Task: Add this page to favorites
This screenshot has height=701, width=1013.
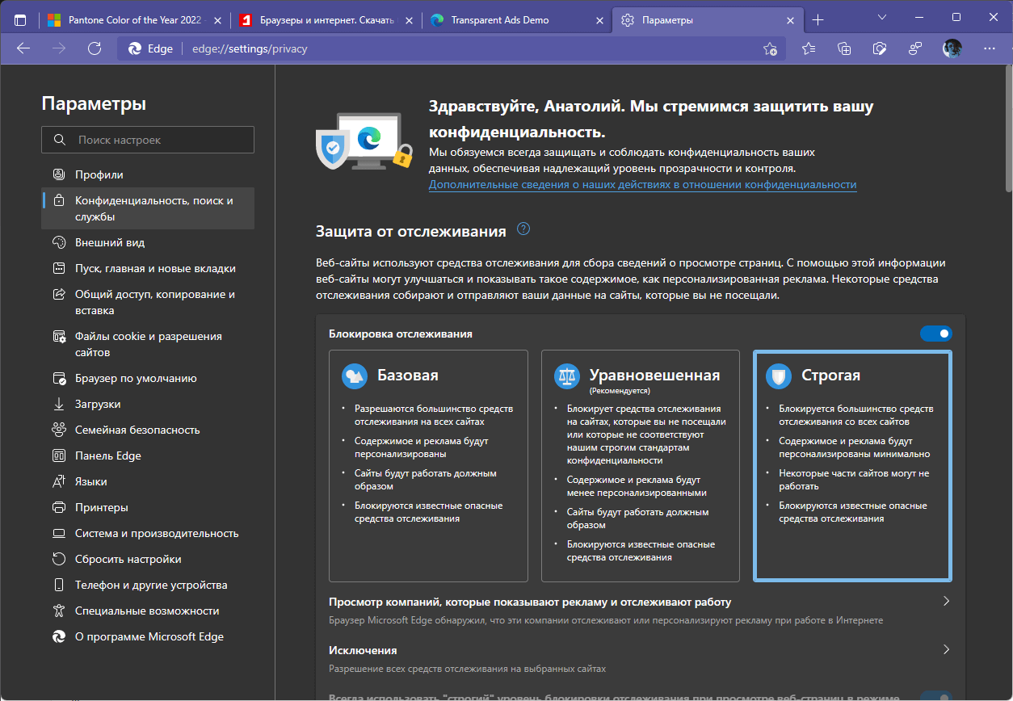Action: click(x=770, y=48)
